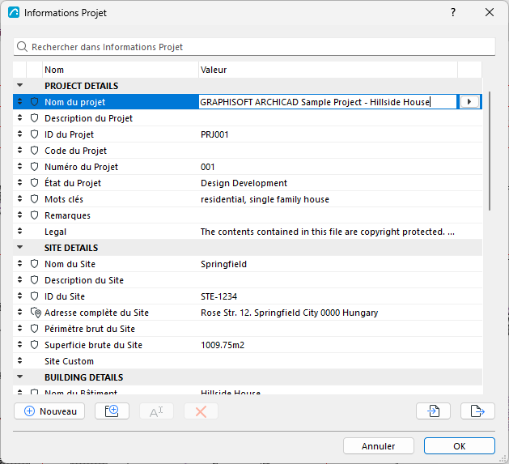The image size is (509, 464).
Task: Click the Nom column header
Action: click(x=120, y=70)
